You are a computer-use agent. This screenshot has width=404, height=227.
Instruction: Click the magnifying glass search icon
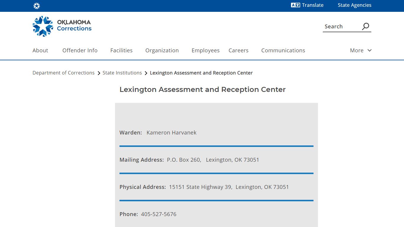[x=366, y=26]
